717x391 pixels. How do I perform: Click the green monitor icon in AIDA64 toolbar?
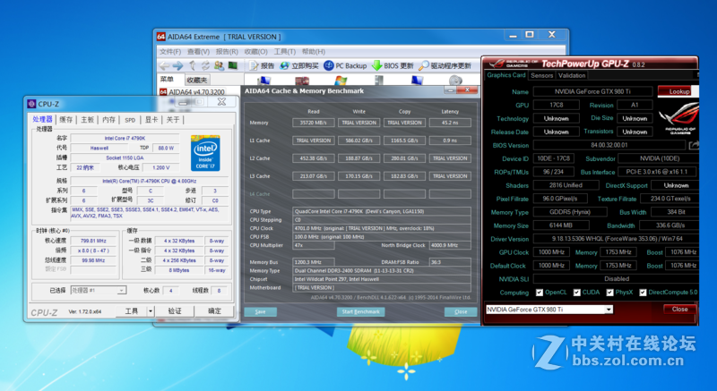pos(233,65)
